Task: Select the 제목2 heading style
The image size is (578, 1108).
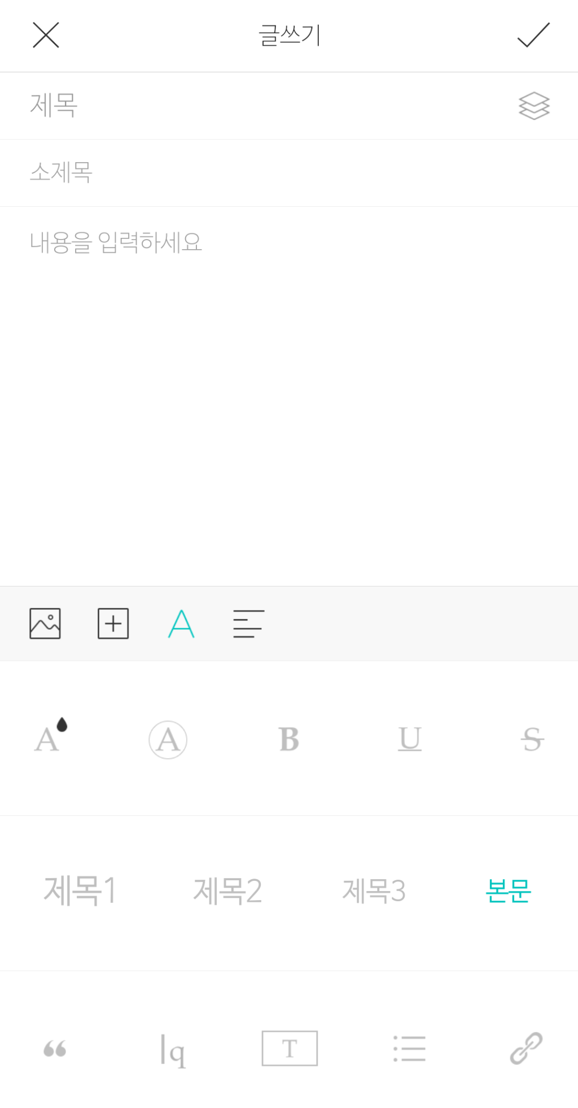Action: click(x=227, y=891)
